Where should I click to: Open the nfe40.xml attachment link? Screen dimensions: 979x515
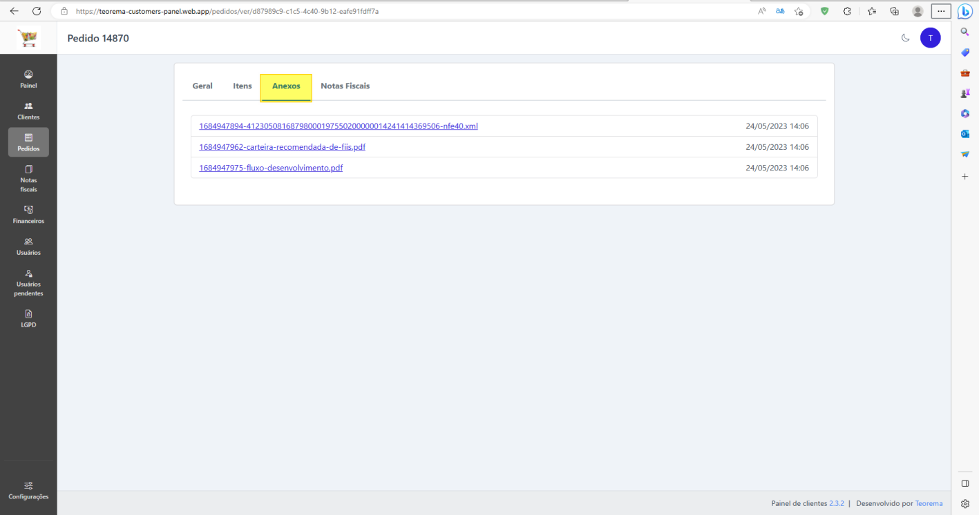pyautogui.click(x=339, y=126)
